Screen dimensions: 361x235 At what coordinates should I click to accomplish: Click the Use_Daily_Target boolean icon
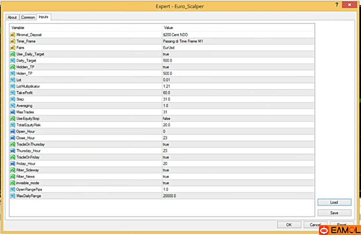pyautogui.click(x=12, y=54)
